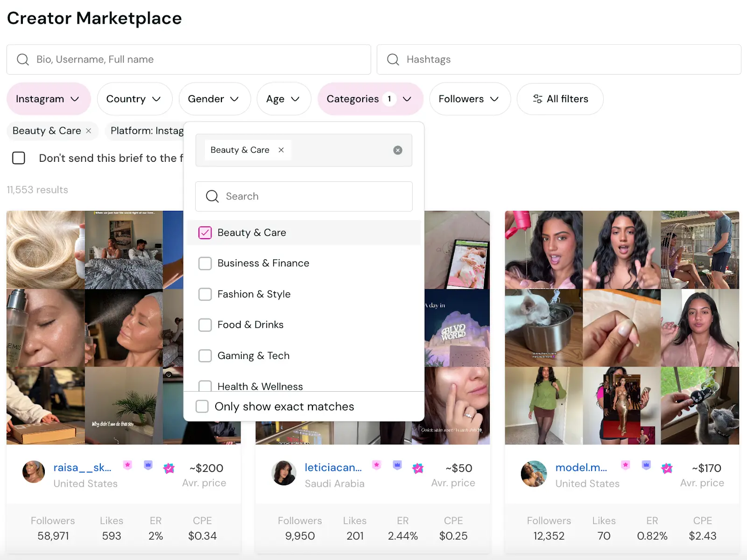Click the blue crown badge on leticiacan's card
This screenshot has width=747, height=560.
[x=396, y=465]
